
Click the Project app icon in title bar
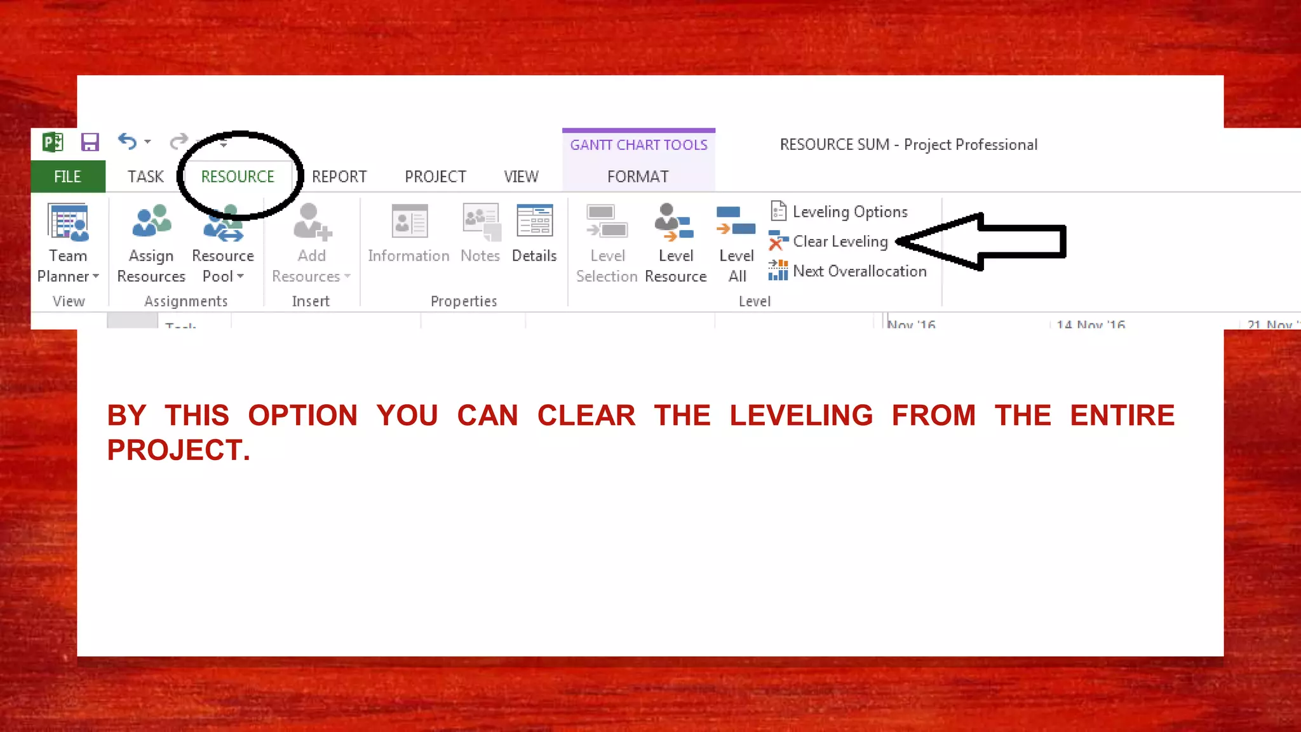[53, 142]
